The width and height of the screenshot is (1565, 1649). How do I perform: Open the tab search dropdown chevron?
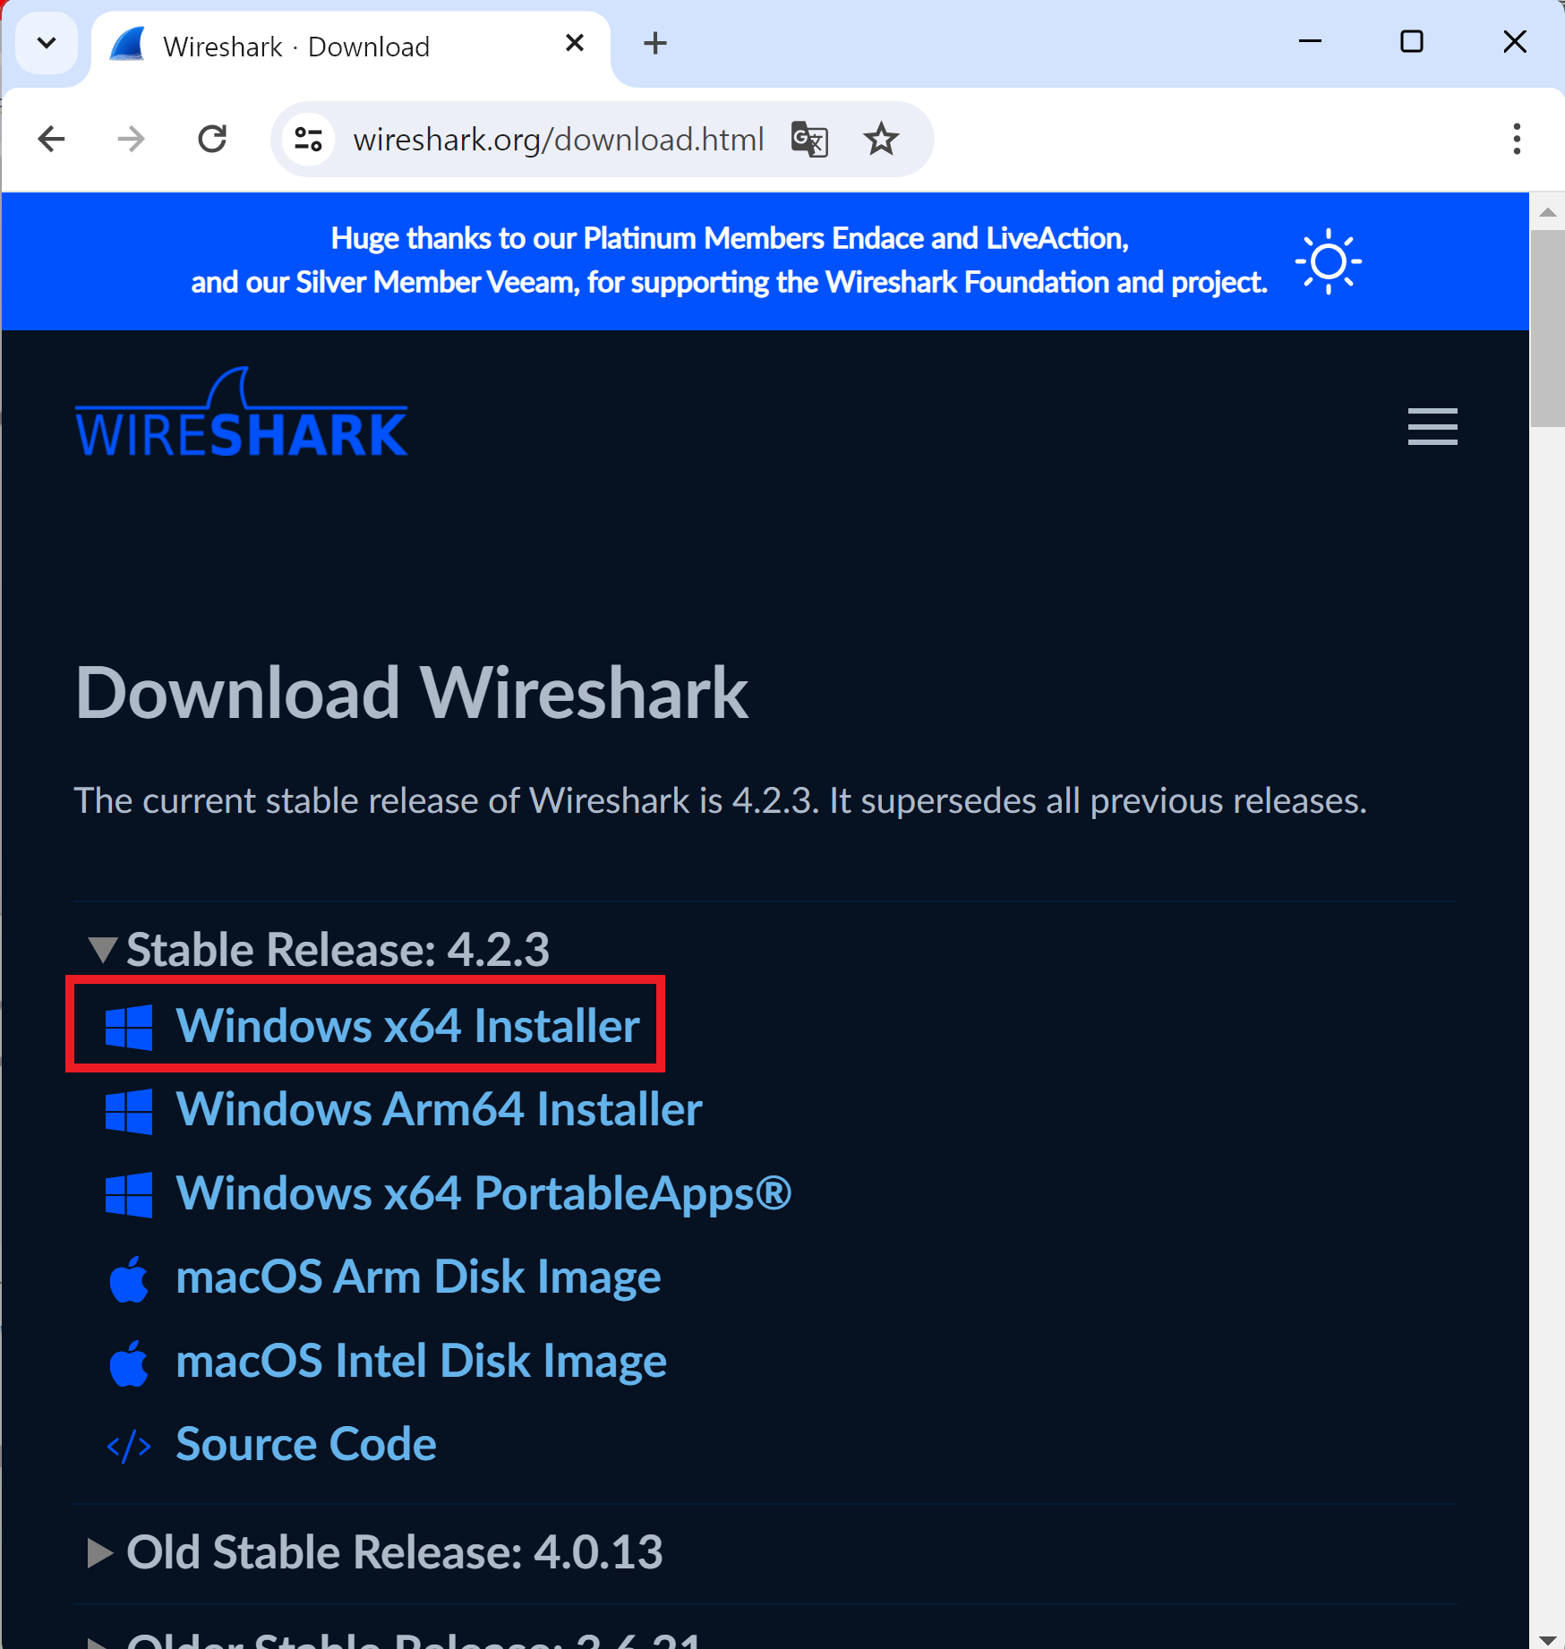pos(47,43)
